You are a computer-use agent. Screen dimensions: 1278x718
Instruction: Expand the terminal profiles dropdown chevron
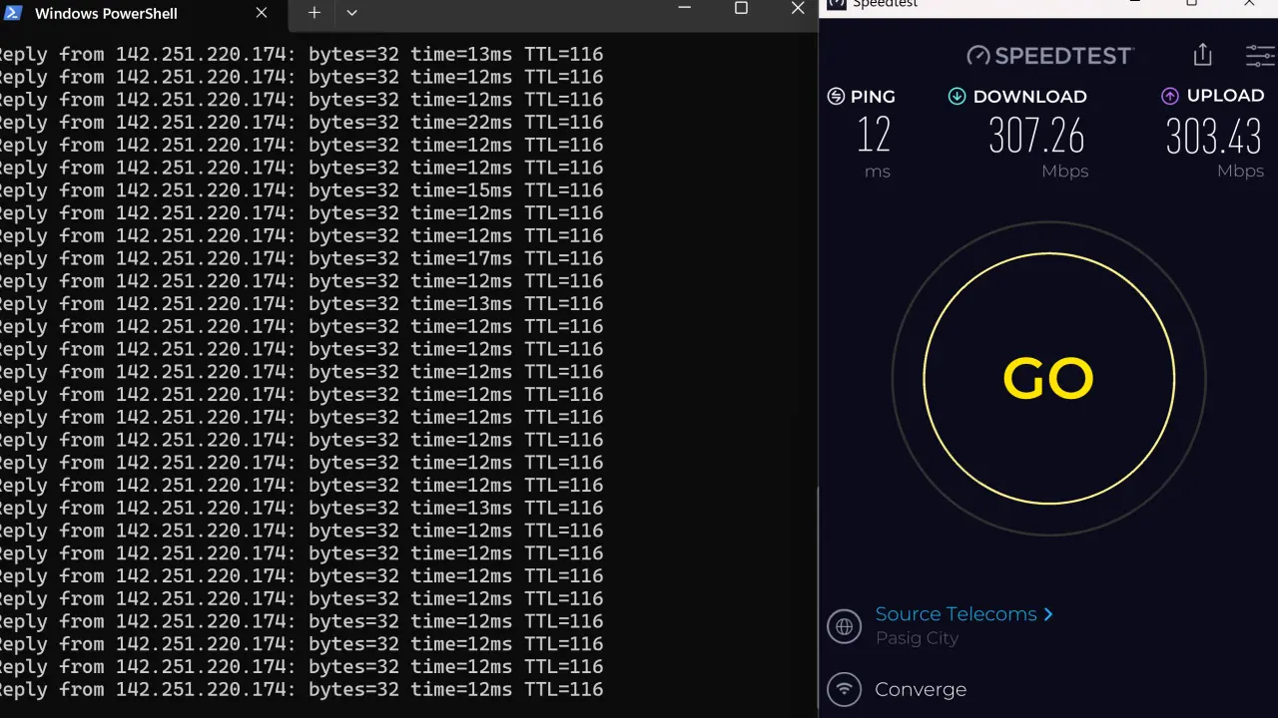(351, 13)
